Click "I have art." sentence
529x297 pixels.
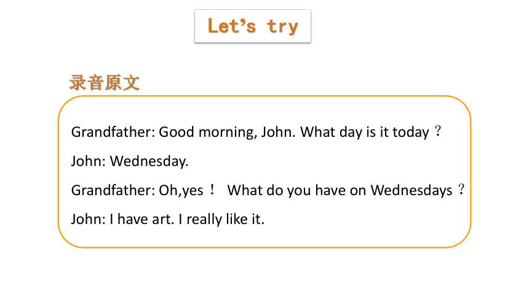[x=142, y=219]
